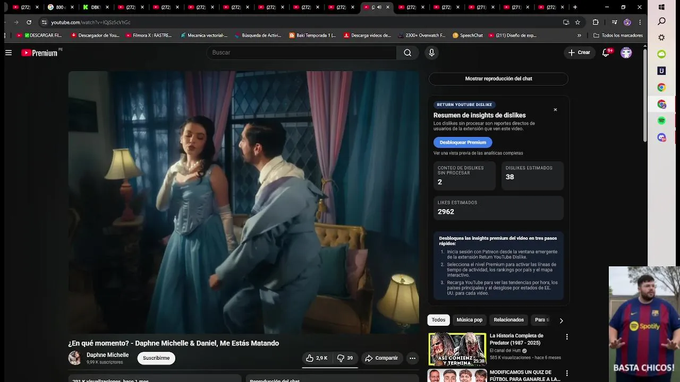The width and height of the screenshot is (680, 382).
Task: Open the Settings gear in the taskbar
Action: (661, 38)
